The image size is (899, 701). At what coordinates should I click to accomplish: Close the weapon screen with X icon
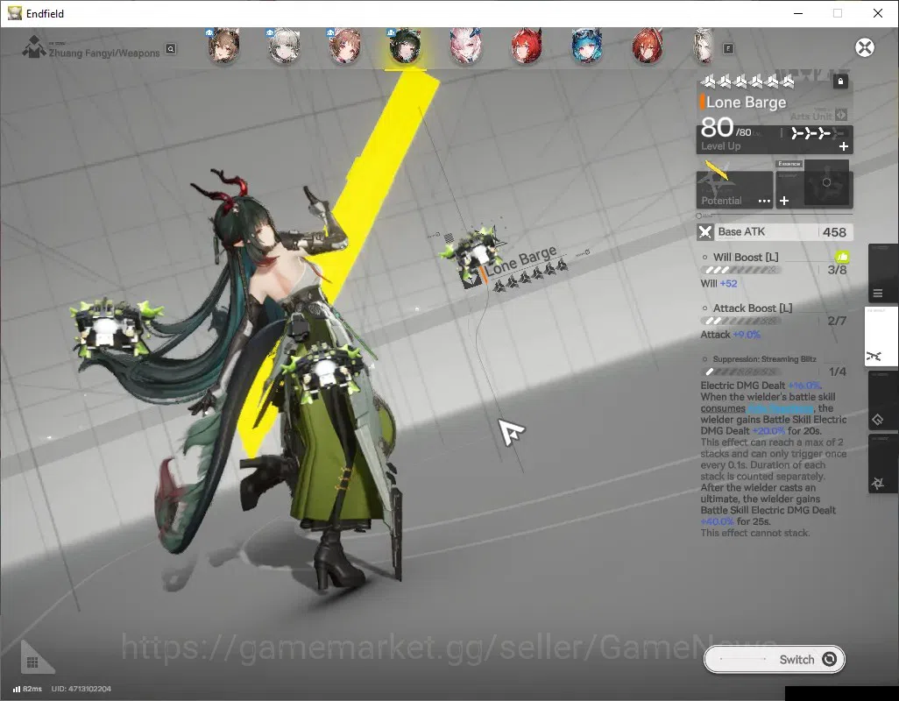pyautogui.click(x=865, y=47)
